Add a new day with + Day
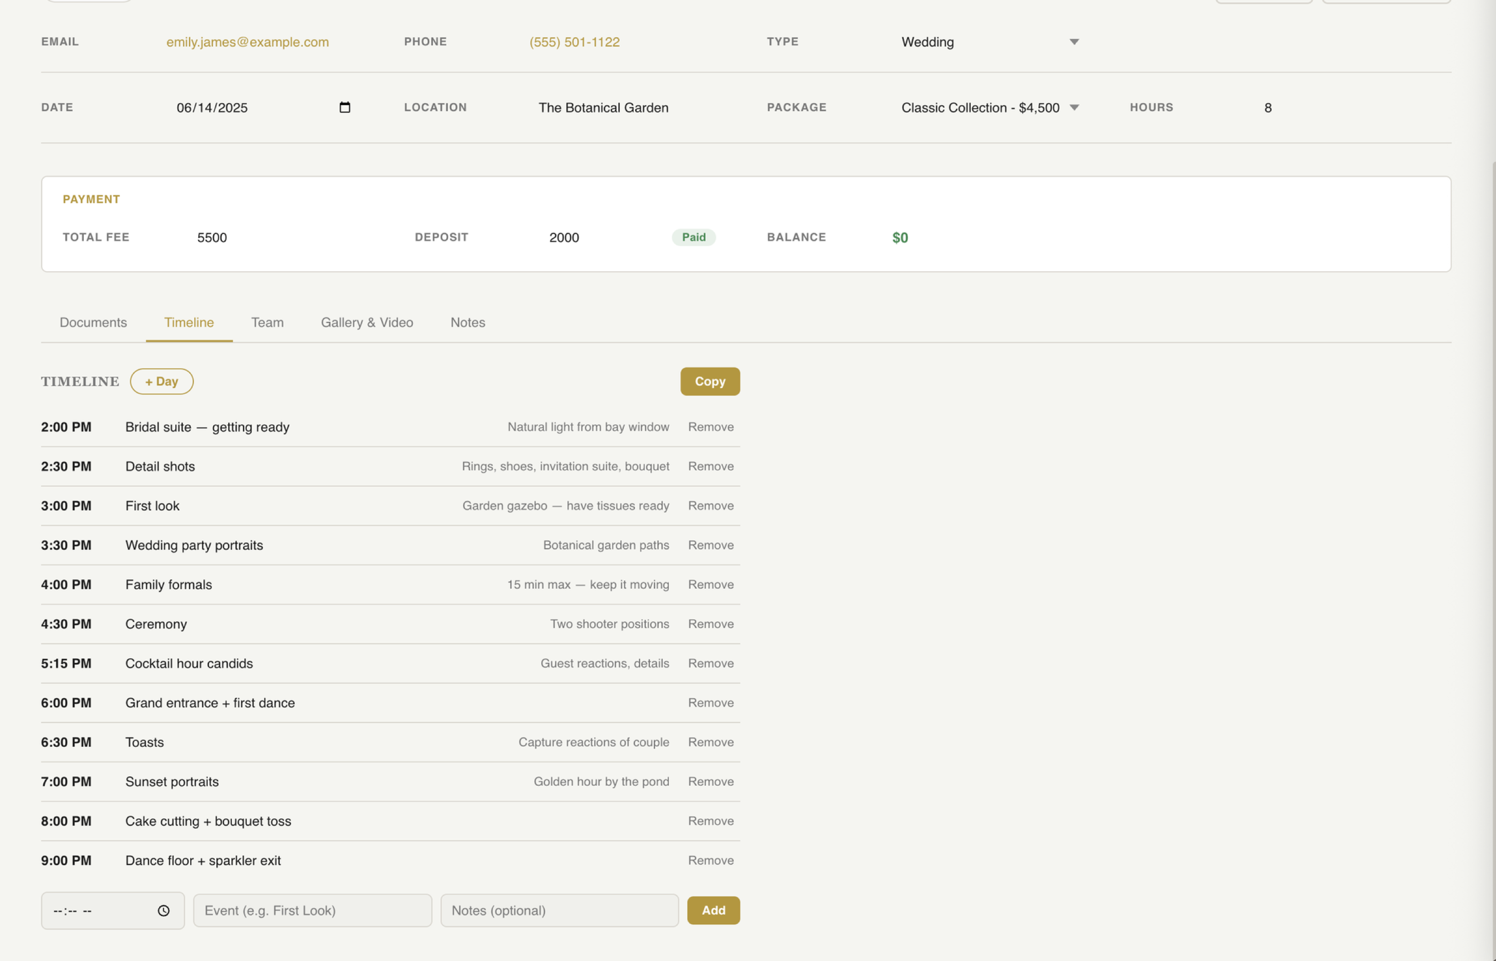 [x=161, y=381]
